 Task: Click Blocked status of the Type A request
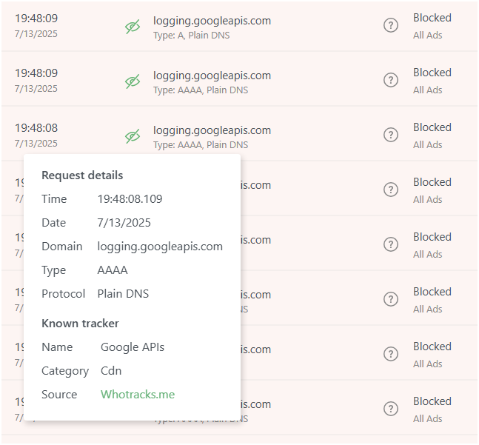(x=432, y=18)
